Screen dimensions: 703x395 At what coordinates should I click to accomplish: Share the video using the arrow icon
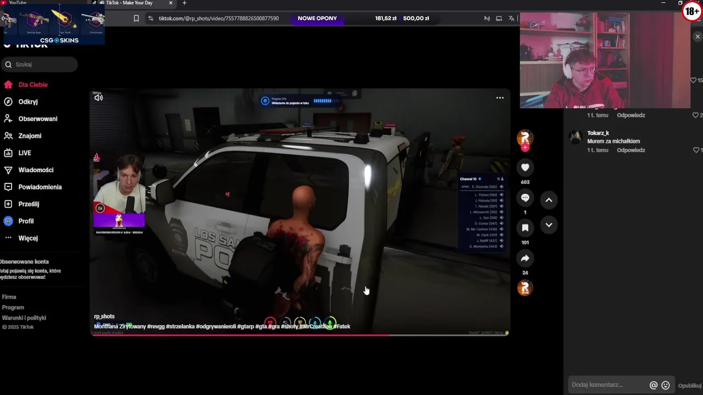click(x=525, y=258)
